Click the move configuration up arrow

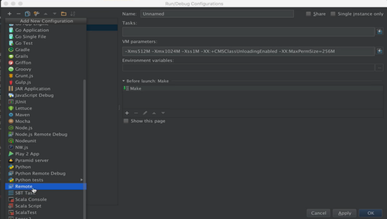[x=46, y=13]
